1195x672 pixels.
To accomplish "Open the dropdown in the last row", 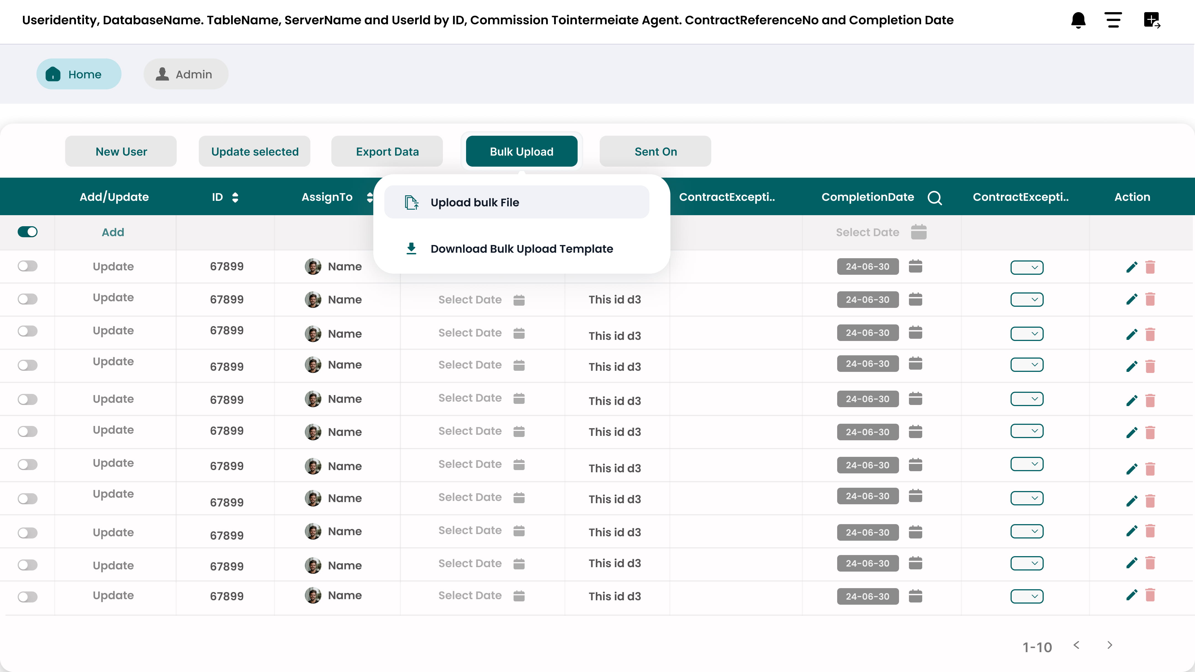I will pyautogui.click(x=1027, y=596).
